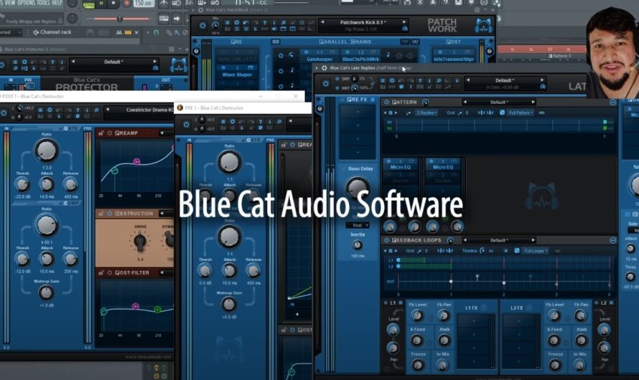Click the Drive knob in Destruction section
This screenshot has height=380, width=639.
click(x=140, y=242)
